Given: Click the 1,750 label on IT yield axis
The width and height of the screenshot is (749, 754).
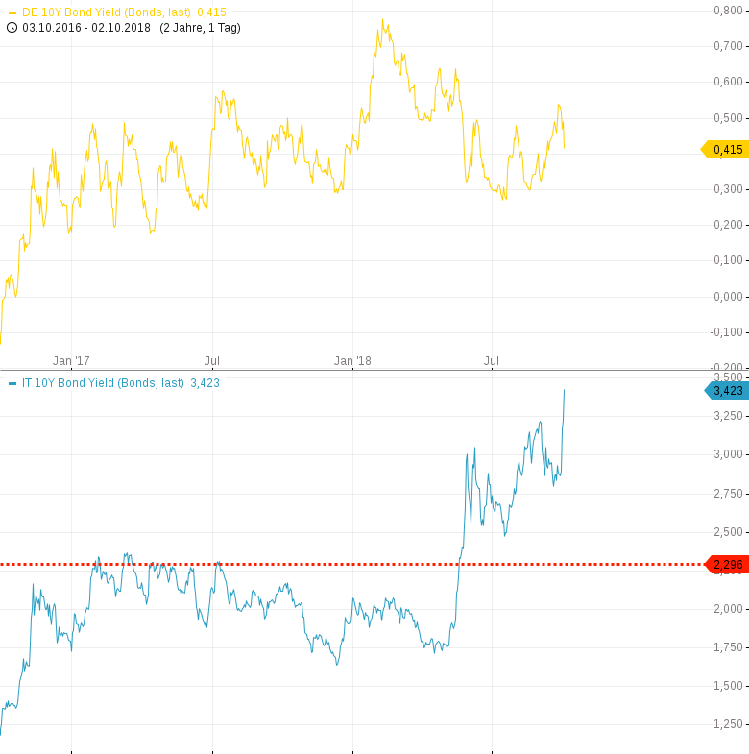Looking at the screenshot, I should pyautogui.click(x=728, y=647).
